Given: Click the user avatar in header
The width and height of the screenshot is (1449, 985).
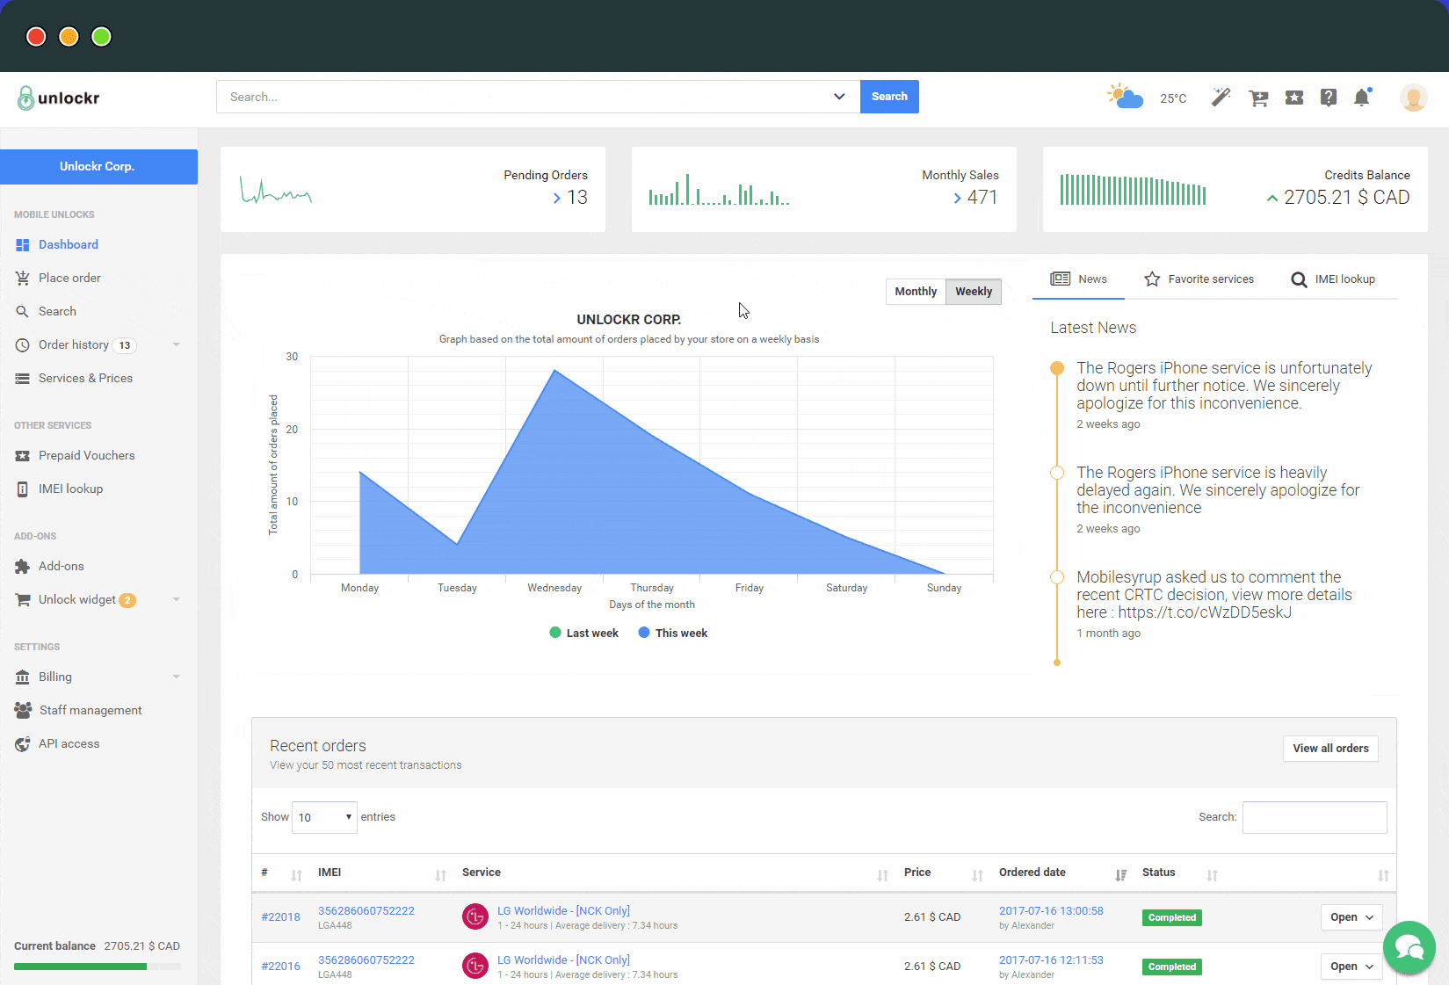Looking at the screenshot, I should point(1413,98).
